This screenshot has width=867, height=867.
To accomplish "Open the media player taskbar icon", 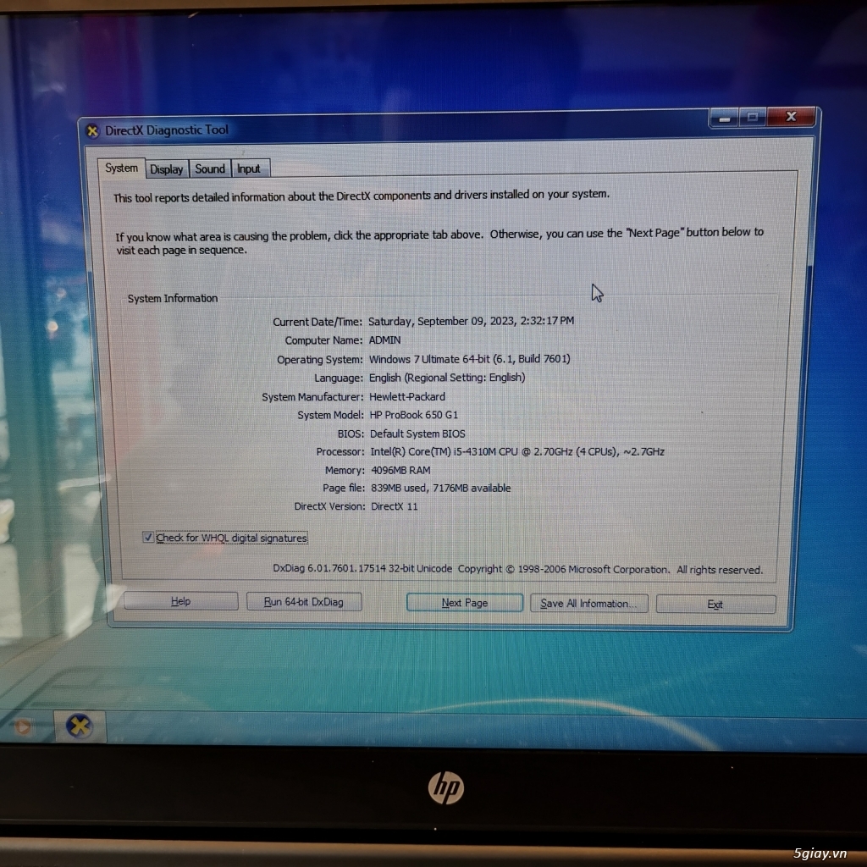I will point(22,726).
